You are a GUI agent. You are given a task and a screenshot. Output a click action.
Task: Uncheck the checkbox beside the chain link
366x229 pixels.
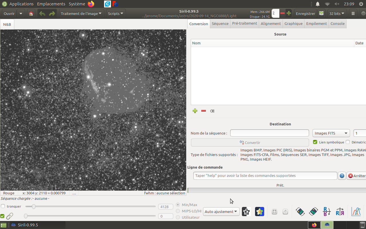pyautogui.click(x=2, y=216)
